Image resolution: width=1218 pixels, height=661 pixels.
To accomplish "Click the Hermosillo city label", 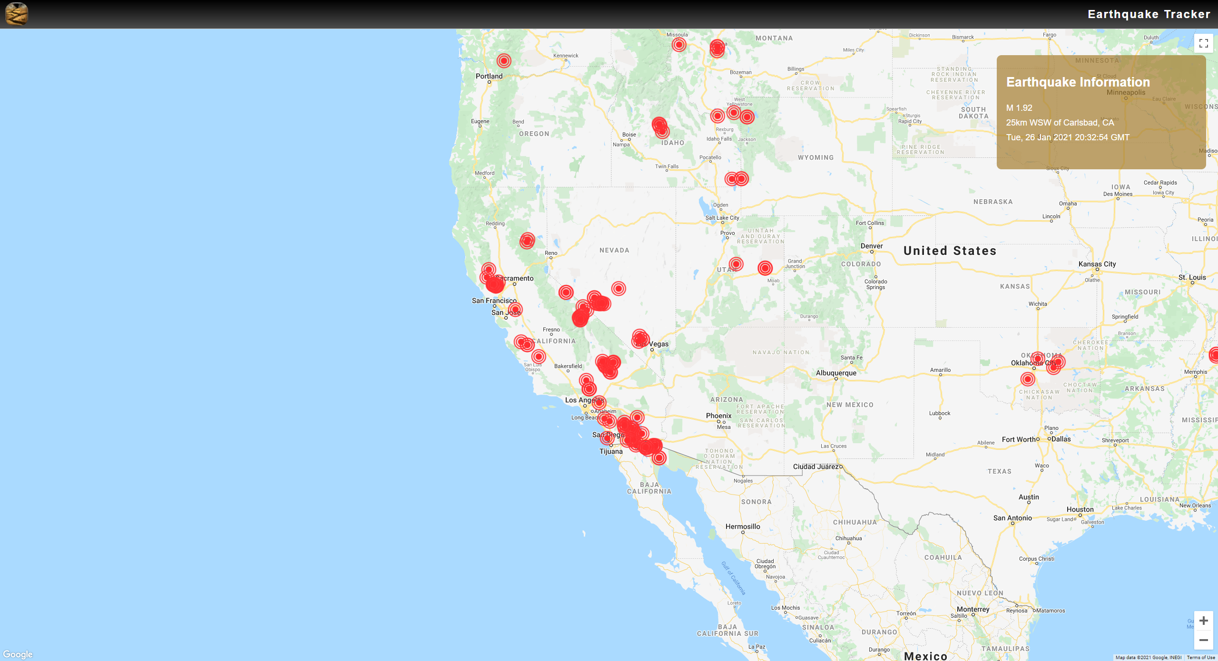I will coord(743,526).
